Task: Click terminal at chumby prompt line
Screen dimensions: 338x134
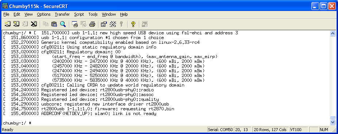Action: (x=17, y=123)
